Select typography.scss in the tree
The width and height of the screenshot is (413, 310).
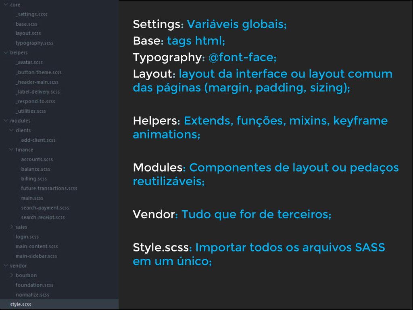34,43
